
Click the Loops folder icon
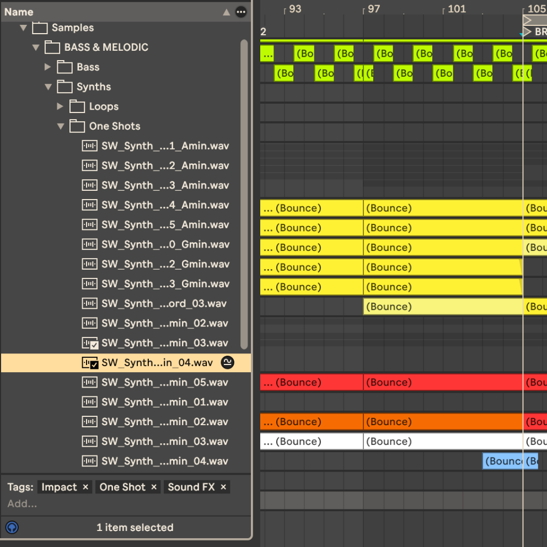77,106
